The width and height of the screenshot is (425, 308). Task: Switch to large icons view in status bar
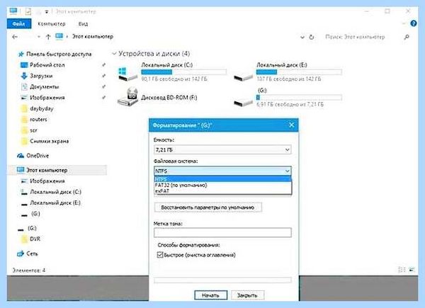(412, 270)
